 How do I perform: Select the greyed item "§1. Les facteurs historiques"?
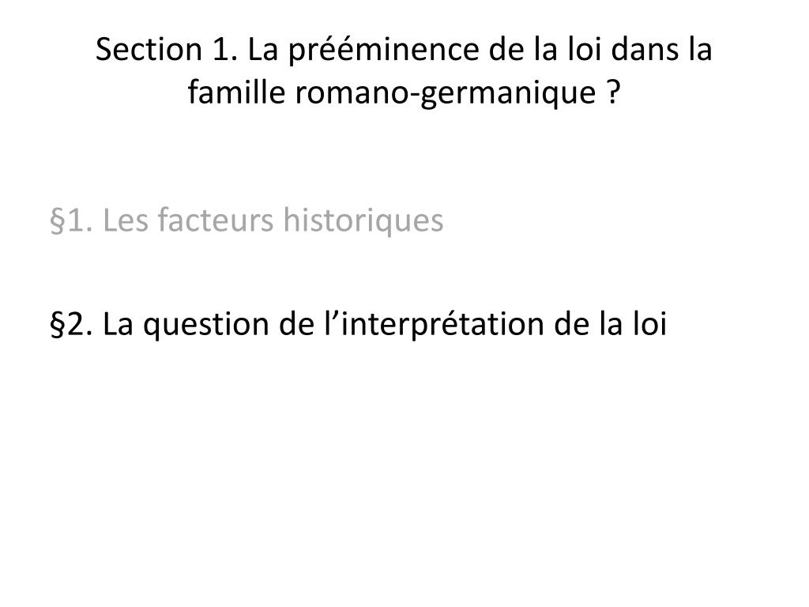pos(246,221)
